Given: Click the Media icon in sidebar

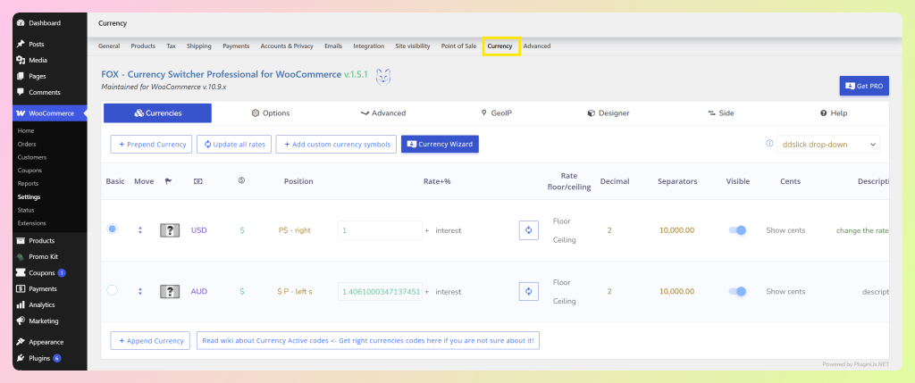Looking at the screenshot, I should click(x=21, y=60).
